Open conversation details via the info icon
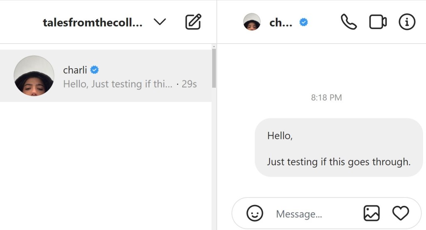The height and width of the screenshot is (230, 426). pyautogui.click(x=407, y=22)
